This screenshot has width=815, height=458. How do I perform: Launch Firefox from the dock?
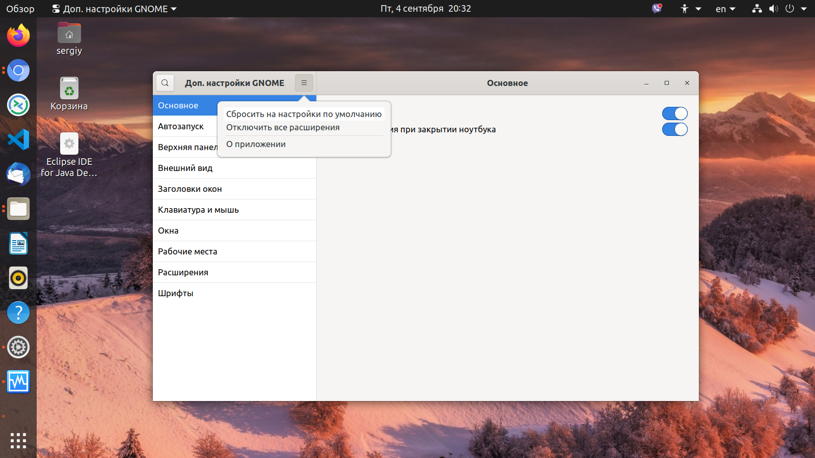pyautogui.click(x=18, y=36)
